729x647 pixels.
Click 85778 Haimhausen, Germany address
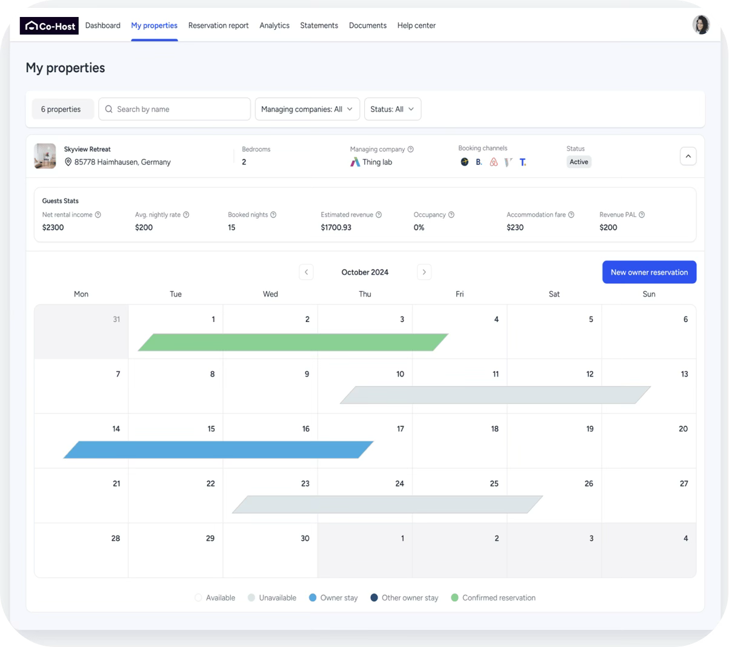tap(122, 162)
